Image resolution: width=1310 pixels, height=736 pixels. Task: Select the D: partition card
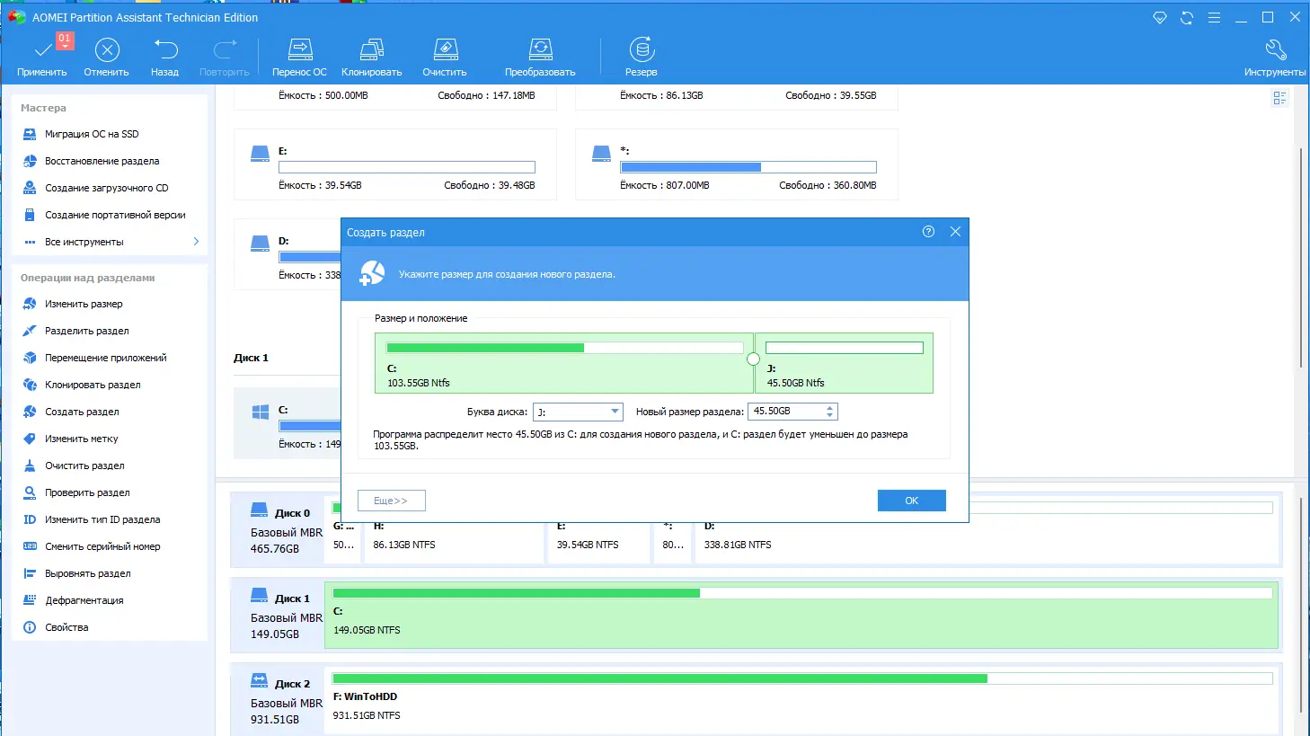[x=288, y=253]
